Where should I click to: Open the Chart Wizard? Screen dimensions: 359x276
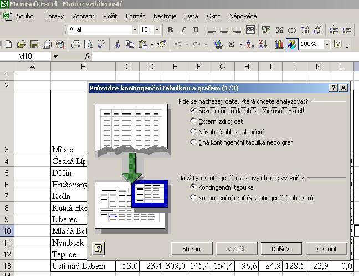[279, 44]
